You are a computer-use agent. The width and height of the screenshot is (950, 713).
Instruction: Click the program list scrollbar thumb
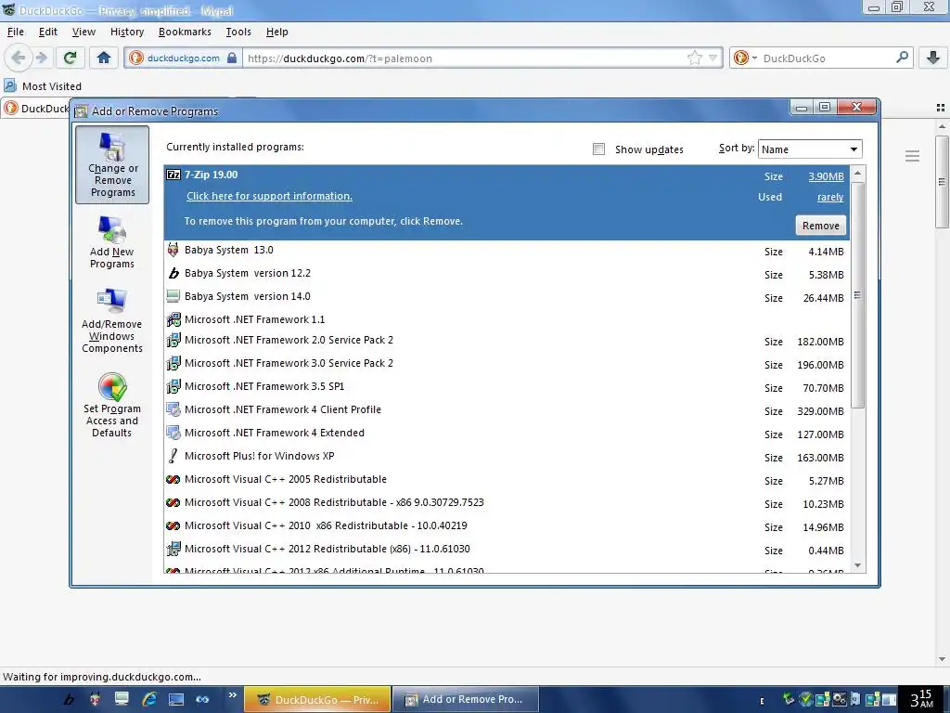click(857, 294)
